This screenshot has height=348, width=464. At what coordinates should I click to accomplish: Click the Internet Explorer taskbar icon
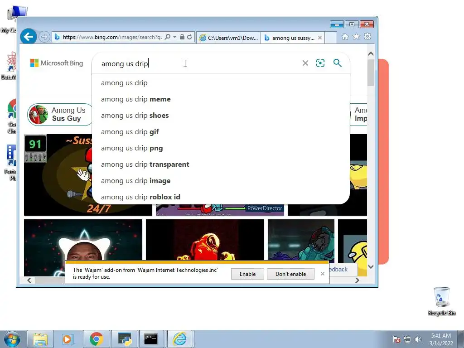tap(180, 339)
